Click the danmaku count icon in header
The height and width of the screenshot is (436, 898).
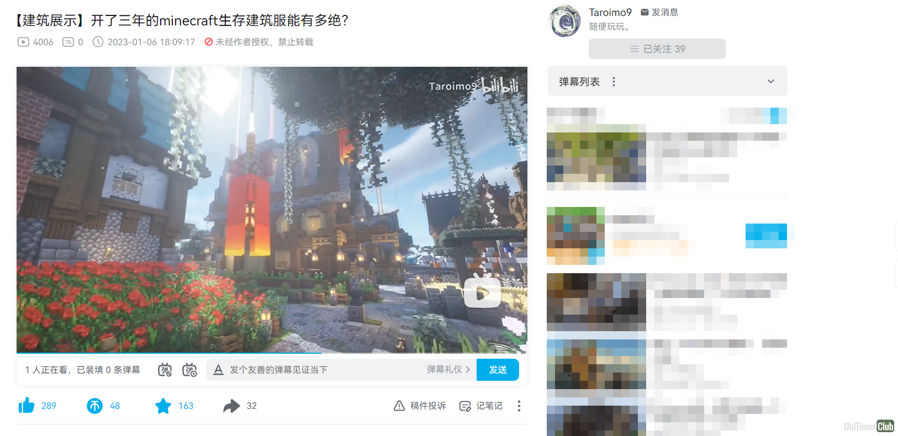[x=68, y=42]
